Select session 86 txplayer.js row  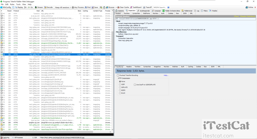(x=56, y=118)
